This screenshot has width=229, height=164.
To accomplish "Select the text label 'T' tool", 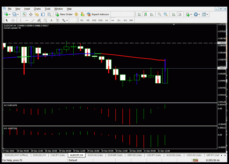I will point(58,20).
